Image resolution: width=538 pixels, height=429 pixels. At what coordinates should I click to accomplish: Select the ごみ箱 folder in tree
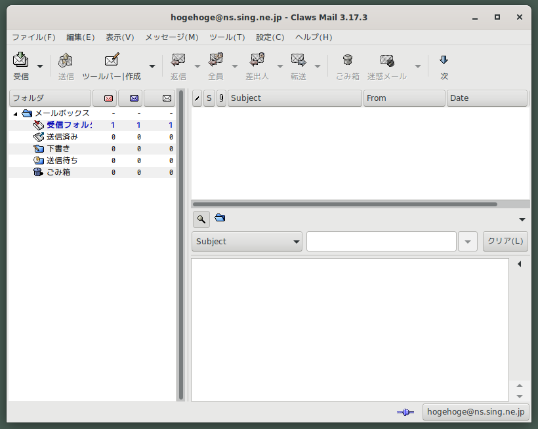(x=92, y=172)
